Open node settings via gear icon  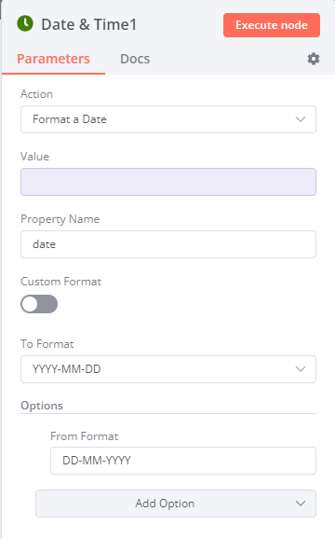(313, 59)
